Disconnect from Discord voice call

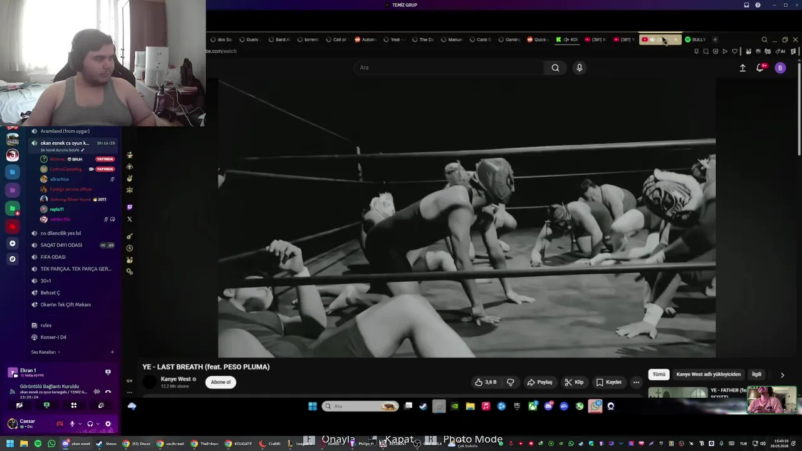pyautogui.click(x=108, y=391)
